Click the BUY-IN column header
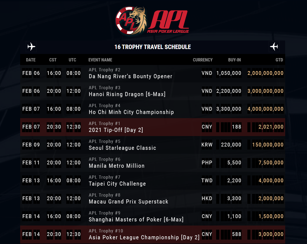The image size is (307, 244). point(234,60)
